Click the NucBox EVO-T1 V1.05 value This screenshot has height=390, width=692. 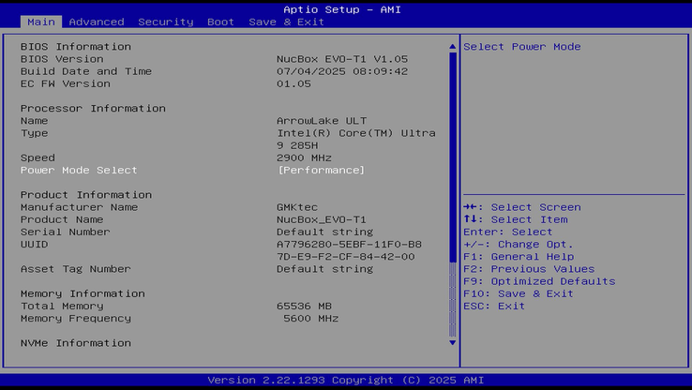[342, 59]
